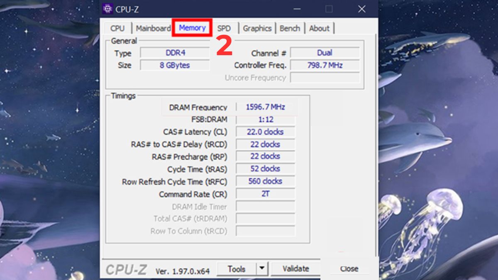Click the empty Row To Column field
Viewport: 498px width, 280px height.
point(266,231)
